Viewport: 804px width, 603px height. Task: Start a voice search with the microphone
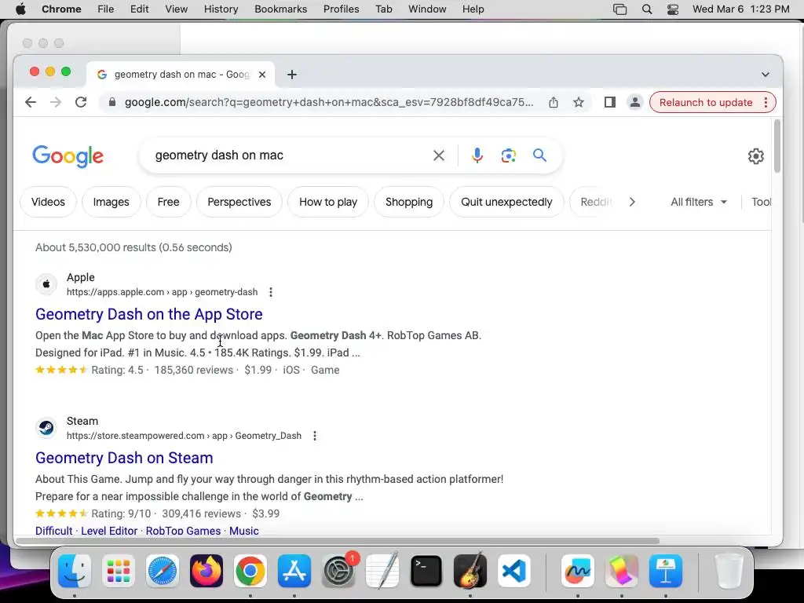pos(477,155)
